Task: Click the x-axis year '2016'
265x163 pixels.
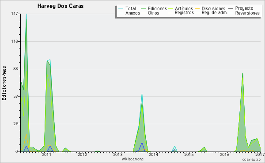Action: coord(225,154)
